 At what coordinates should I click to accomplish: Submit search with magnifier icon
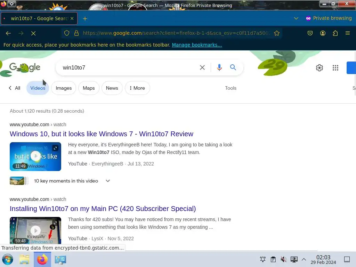point(233,67)
